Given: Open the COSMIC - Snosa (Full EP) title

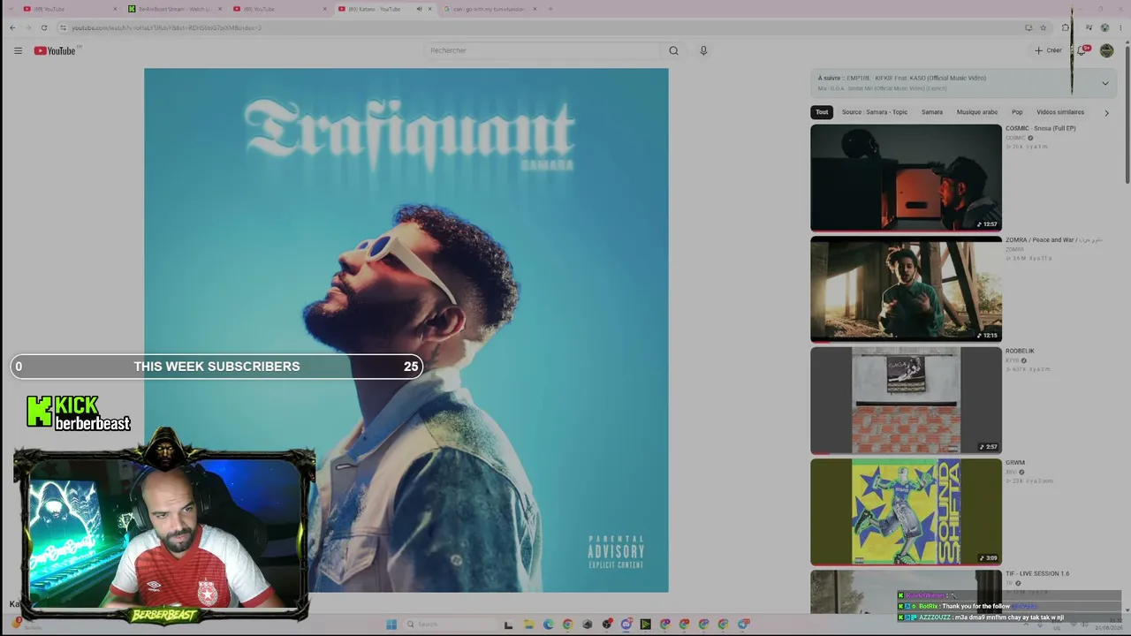Looking at the screenshot, I should tap(1040, 128).
